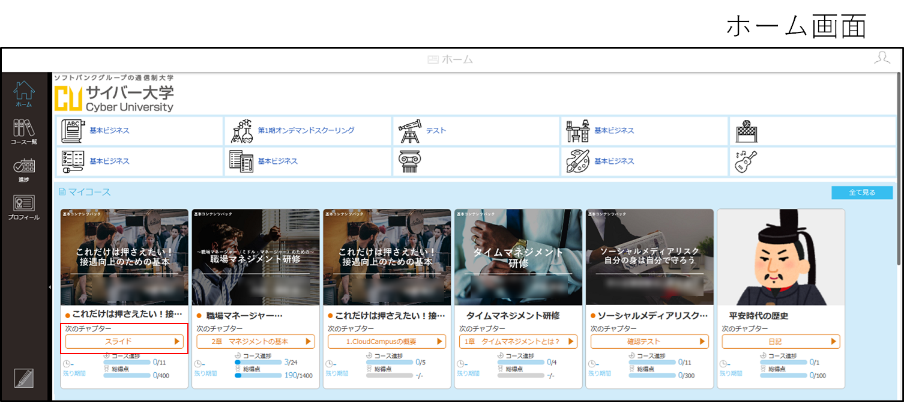Click the 全て見る button
904x404 pixels.
[862, 192]
